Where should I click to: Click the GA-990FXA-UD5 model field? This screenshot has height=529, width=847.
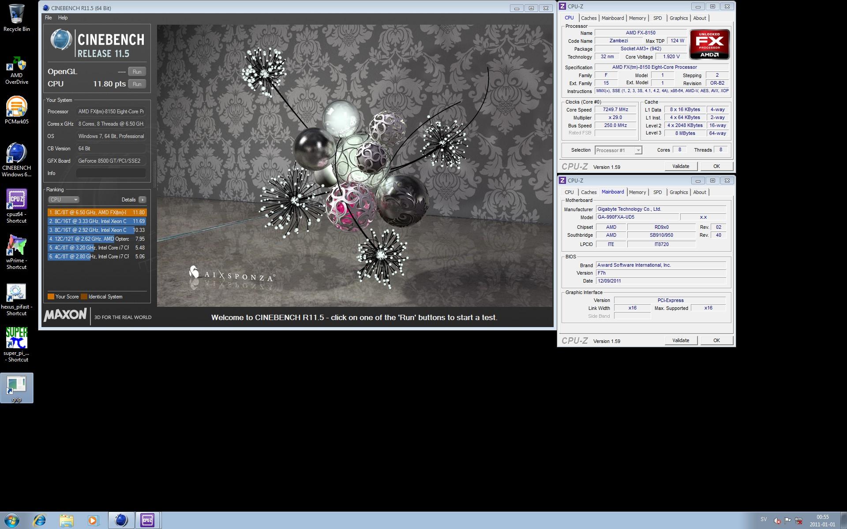tap(637, 217)
